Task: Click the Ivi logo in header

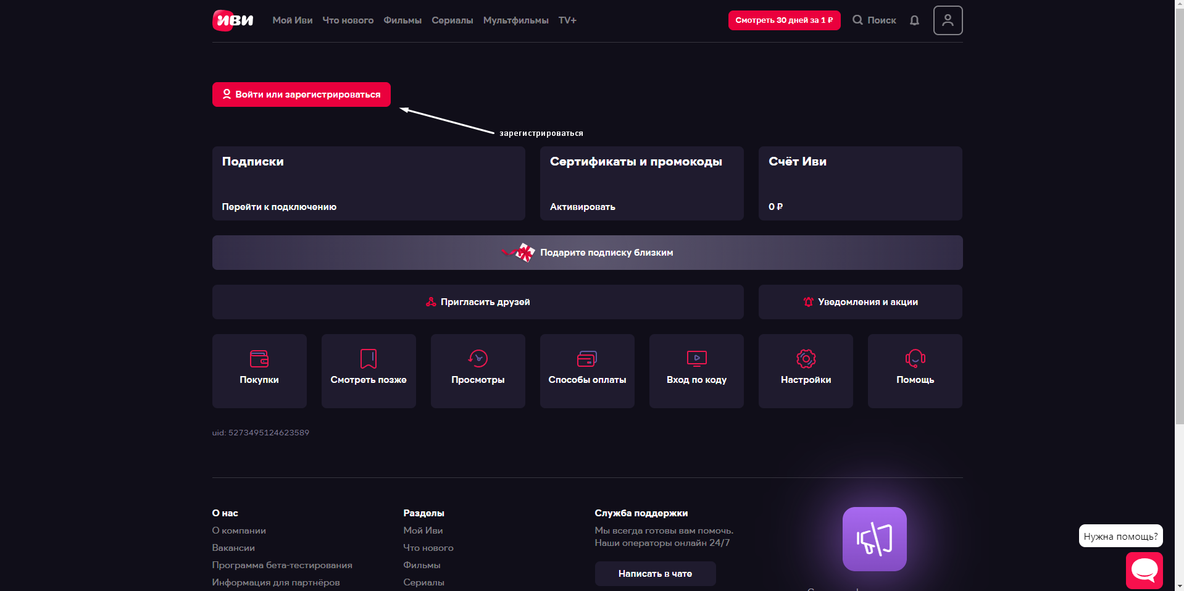Action: point(233,20)
